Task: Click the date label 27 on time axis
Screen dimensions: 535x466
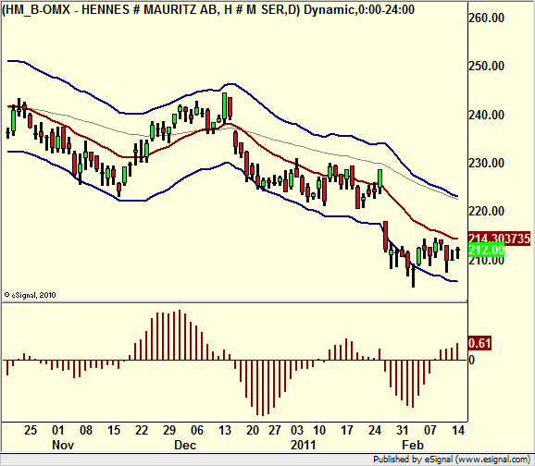Action: click(x=274, y=430)
